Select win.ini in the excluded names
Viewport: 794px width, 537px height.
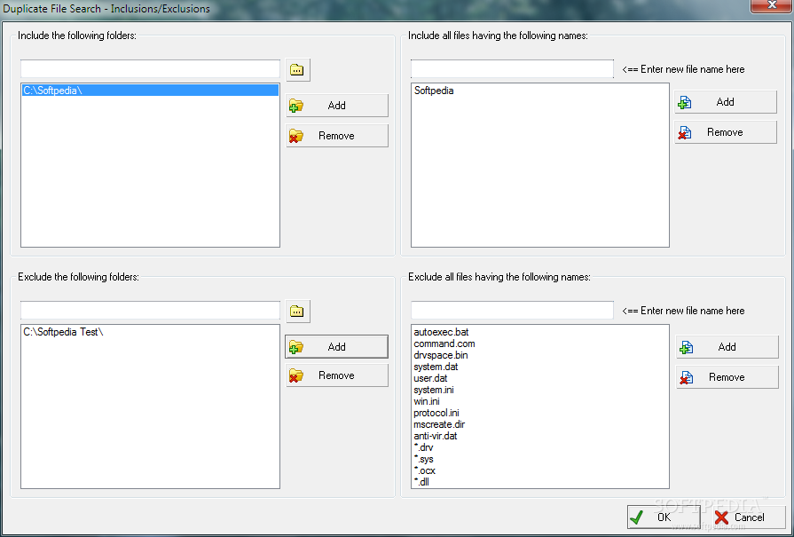539,402
